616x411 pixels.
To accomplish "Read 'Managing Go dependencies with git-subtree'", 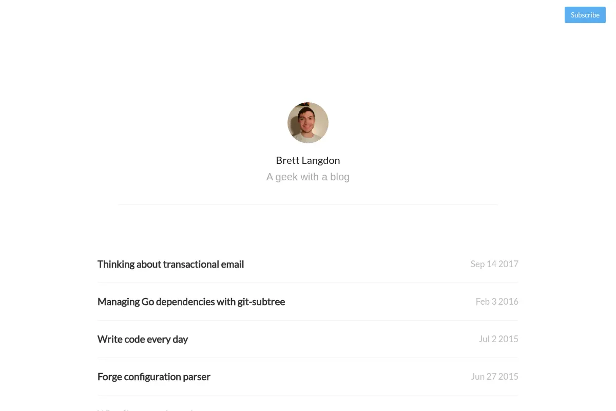I will pyautogui.click(x=191, y=302).
